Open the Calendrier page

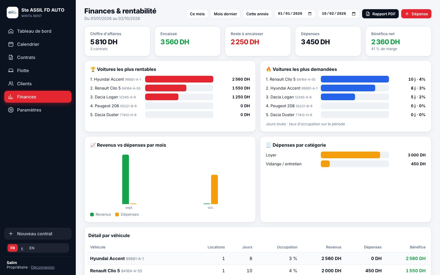(38, 44)
